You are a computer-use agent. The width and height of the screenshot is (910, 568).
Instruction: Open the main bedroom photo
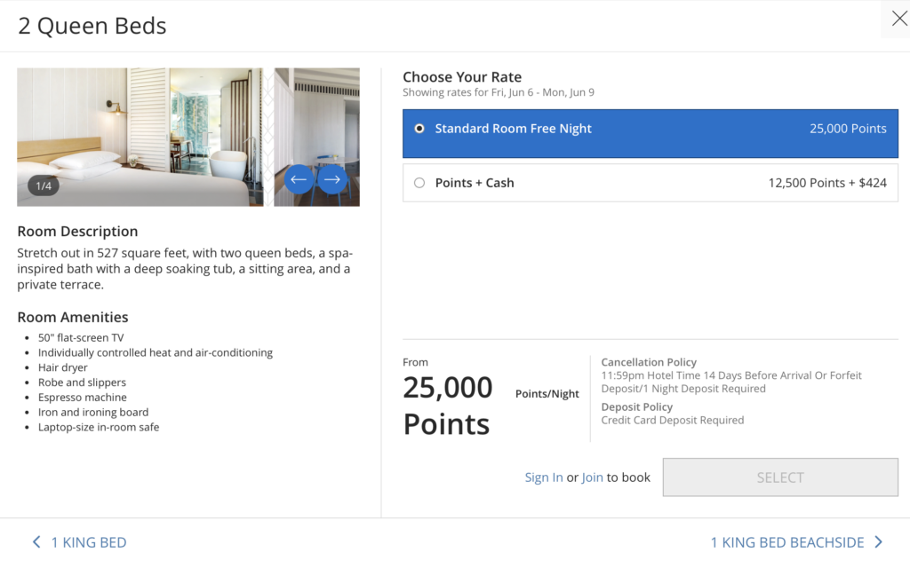click(x=140, y=133)
